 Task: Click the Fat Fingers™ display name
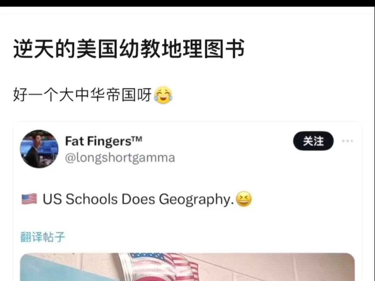coord(103,141)
